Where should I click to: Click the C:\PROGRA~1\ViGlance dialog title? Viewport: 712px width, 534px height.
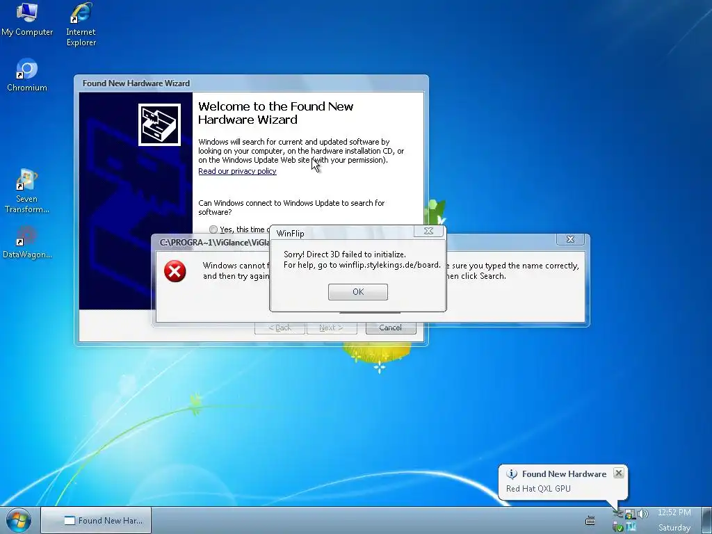(x=216, y=243)
